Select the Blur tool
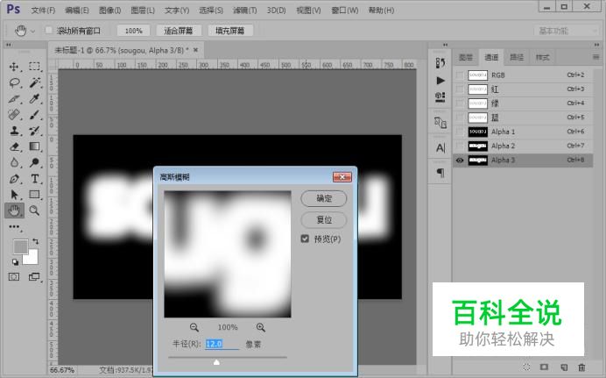Screen dimensions: 606x378 (x=14, y=162)
